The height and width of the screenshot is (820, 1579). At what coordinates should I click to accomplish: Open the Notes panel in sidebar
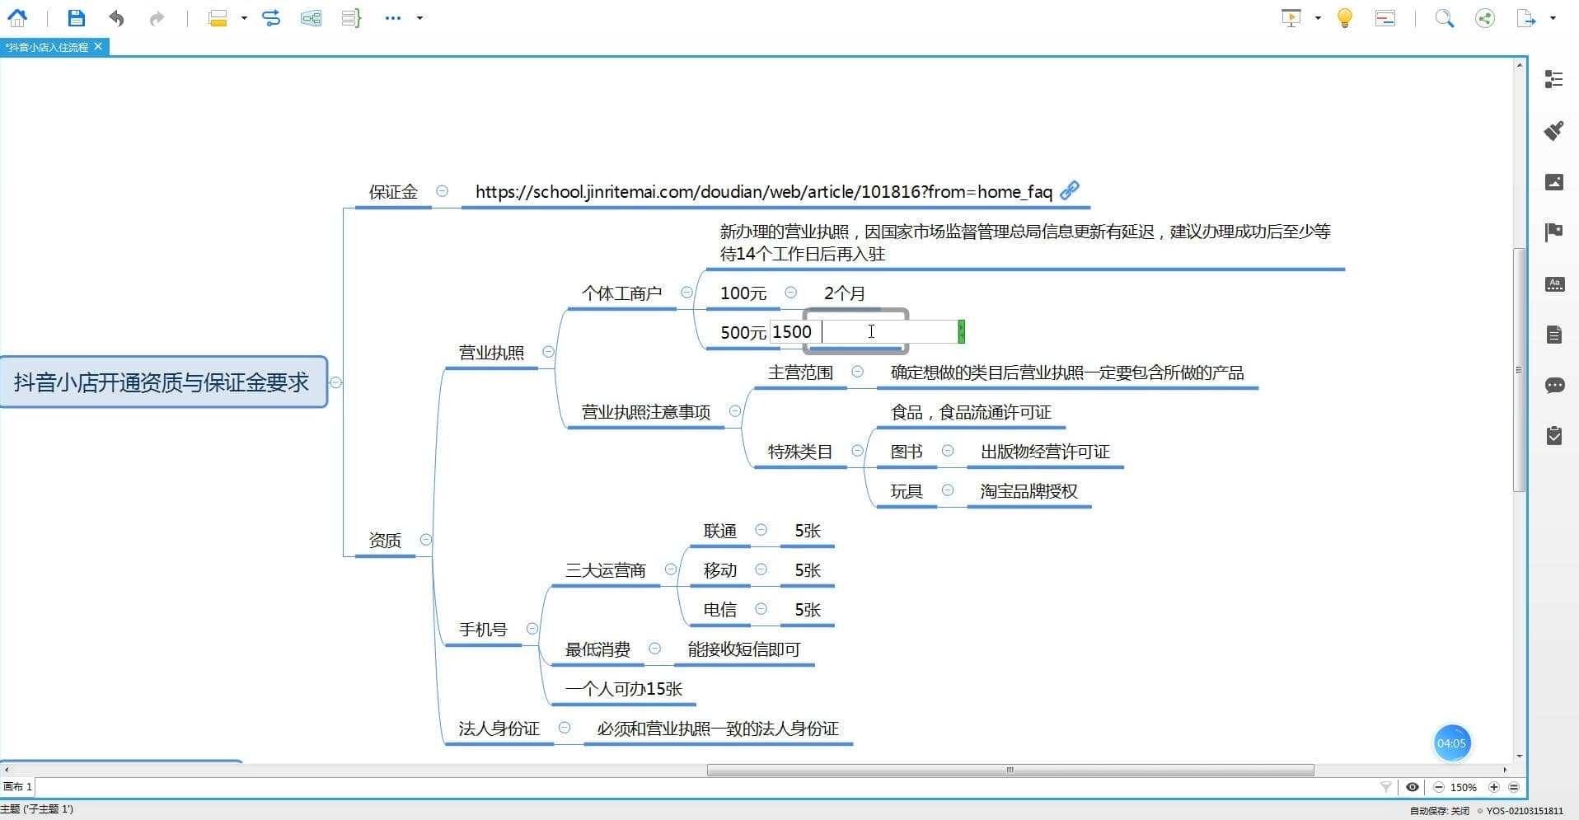(1553, 335)
